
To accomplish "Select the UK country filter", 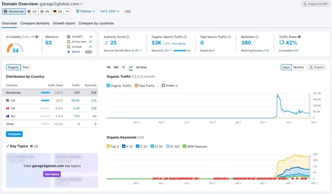I will [x=45, y=11].
